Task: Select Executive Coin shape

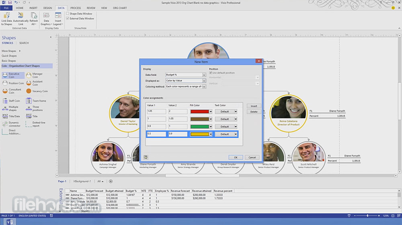Action: 13,76
